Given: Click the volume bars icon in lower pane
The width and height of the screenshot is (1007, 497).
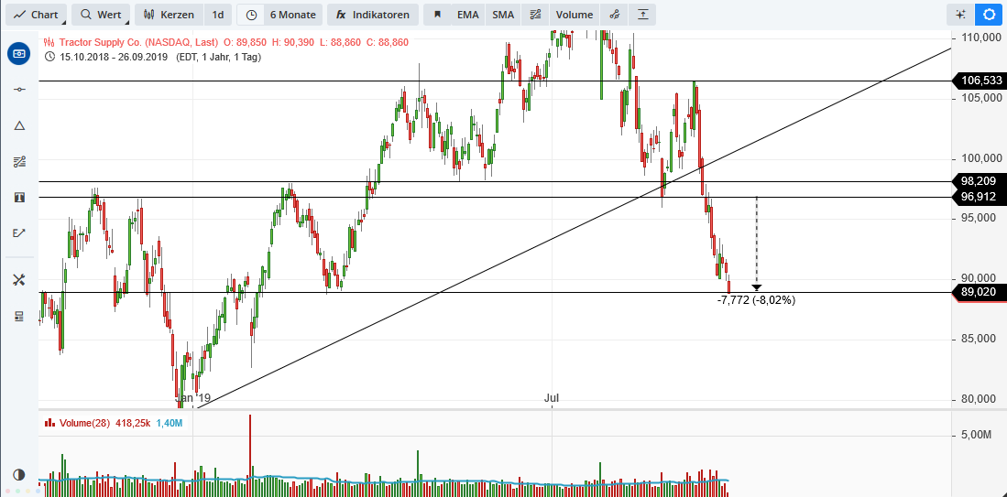Looking at the screenshot, I should [49, 423].
